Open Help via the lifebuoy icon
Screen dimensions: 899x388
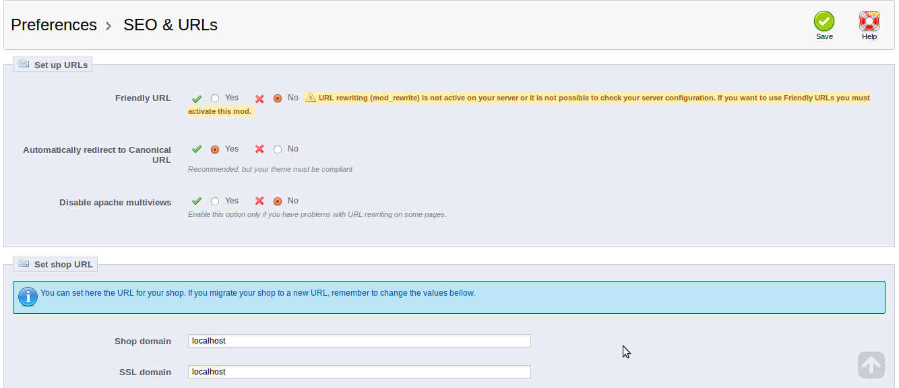click(869, 21)
